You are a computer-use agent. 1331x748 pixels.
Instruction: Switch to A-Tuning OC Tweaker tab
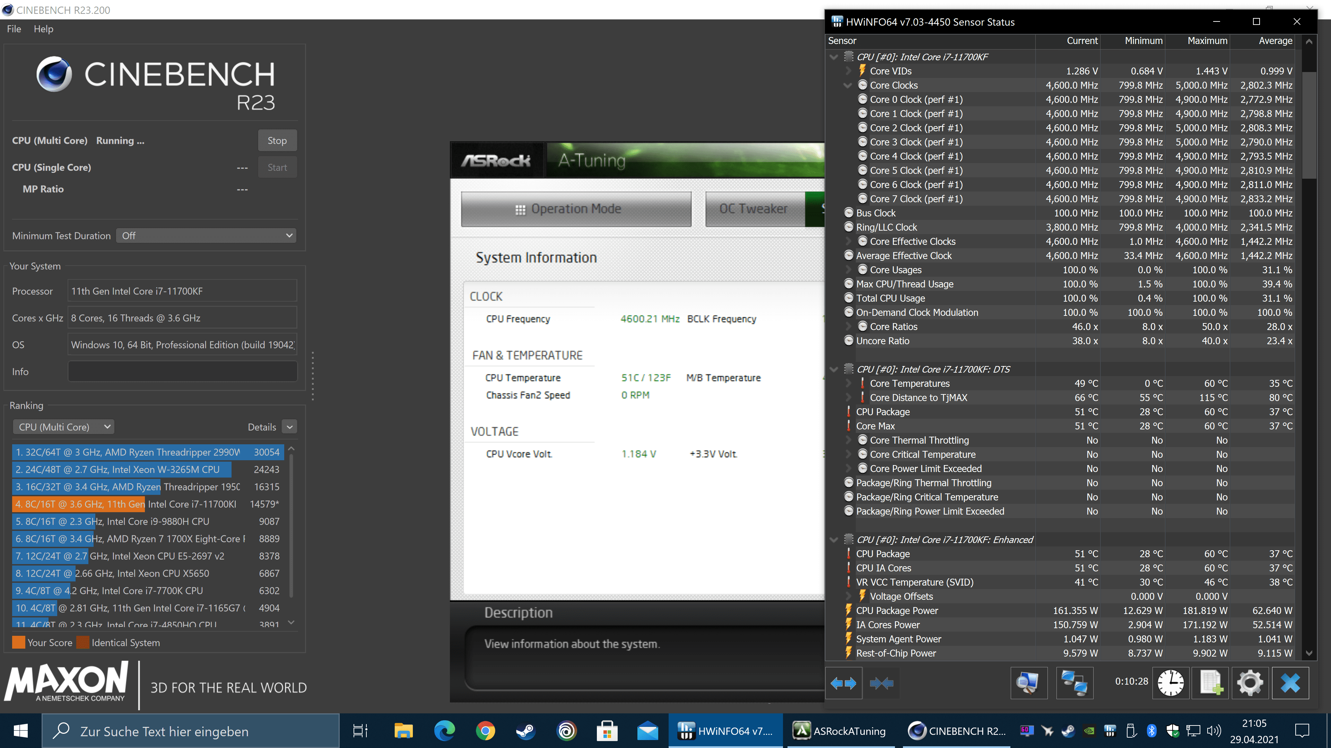point(755,209)
